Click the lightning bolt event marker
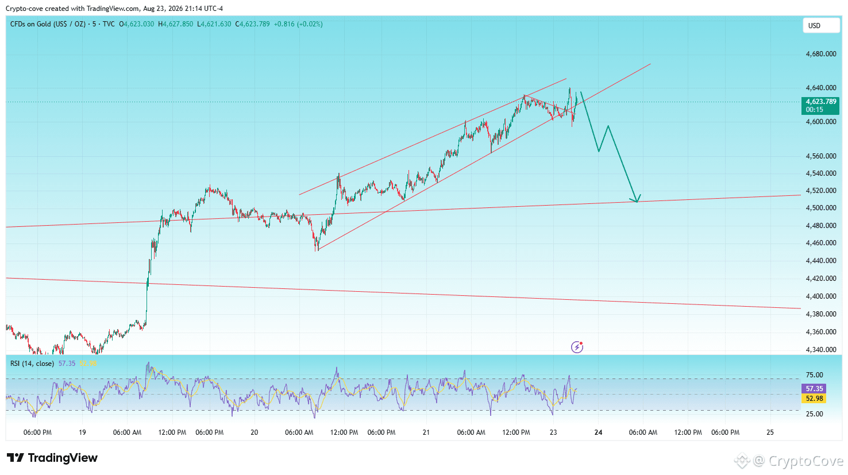Viewport: 848px width, 475px height. pos(577,347)
